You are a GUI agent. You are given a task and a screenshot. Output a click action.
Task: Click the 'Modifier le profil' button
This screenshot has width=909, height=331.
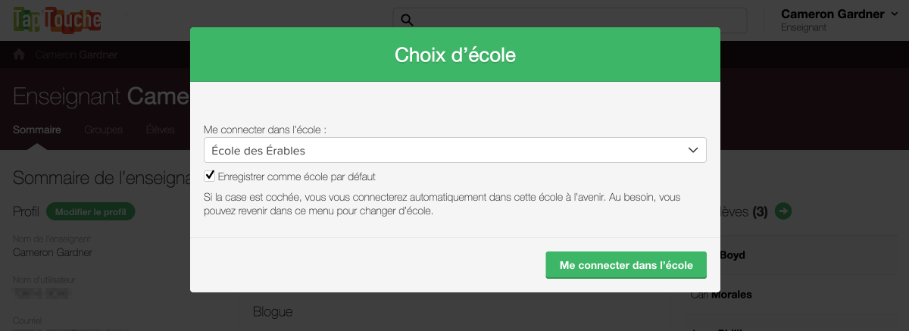click(x=90, y=212)
